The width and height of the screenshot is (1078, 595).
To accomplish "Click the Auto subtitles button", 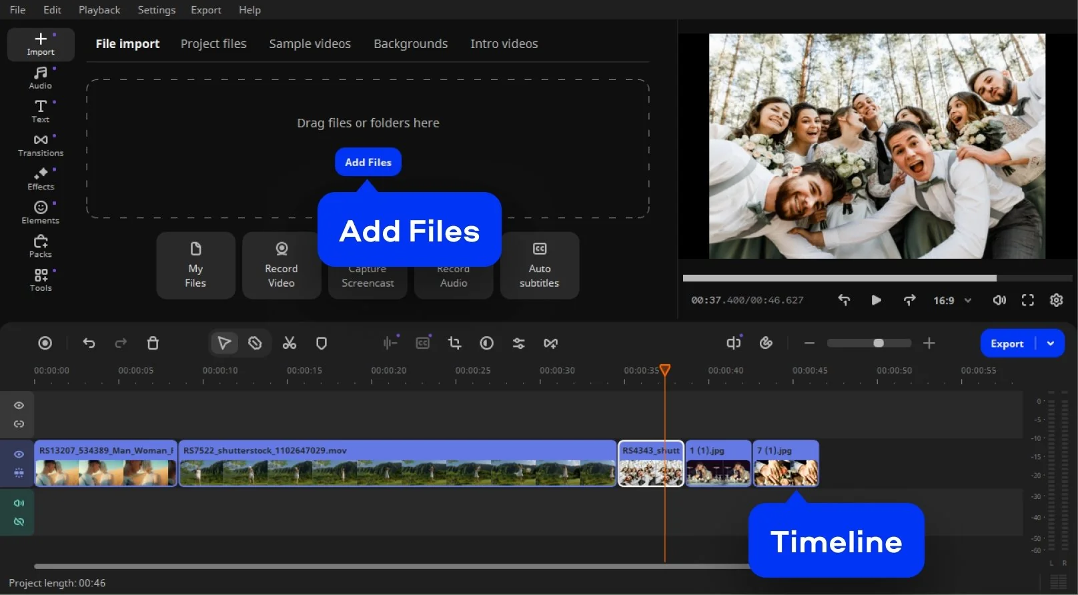I will (x=539, y=265).
